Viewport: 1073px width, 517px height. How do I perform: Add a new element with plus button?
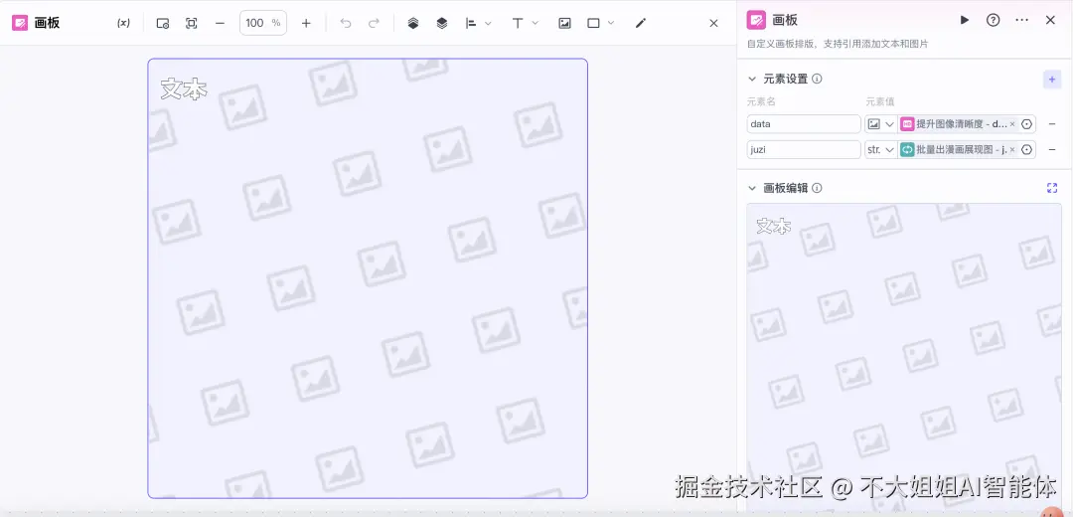(1052, 80)
